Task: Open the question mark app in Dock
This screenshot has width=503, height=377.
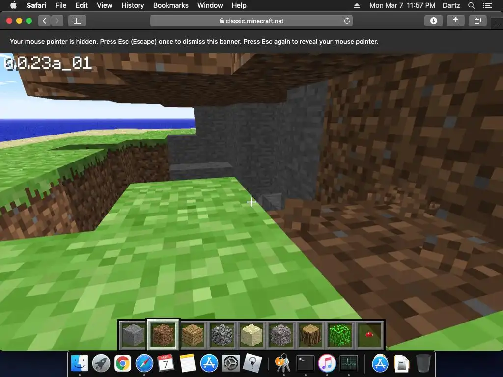Action: (252, 364)
